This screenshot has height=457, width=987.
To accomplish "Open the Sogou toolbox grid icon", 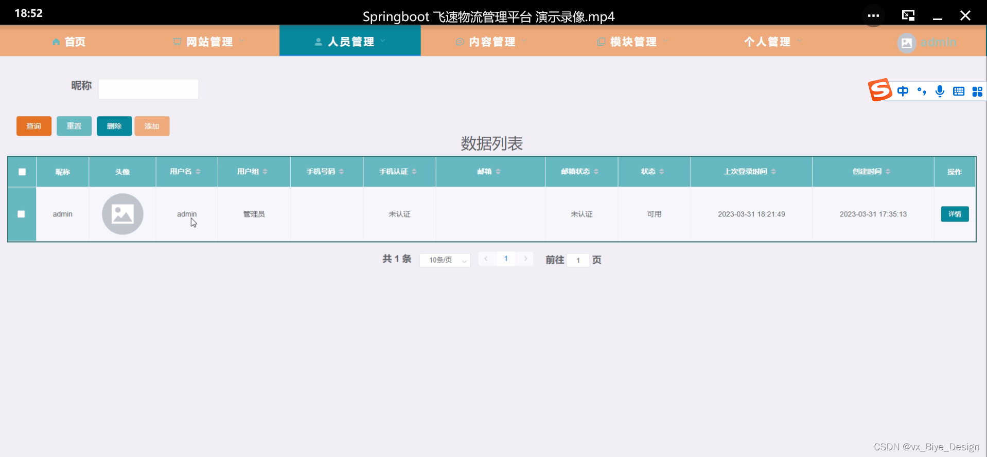I will point(977,92).
